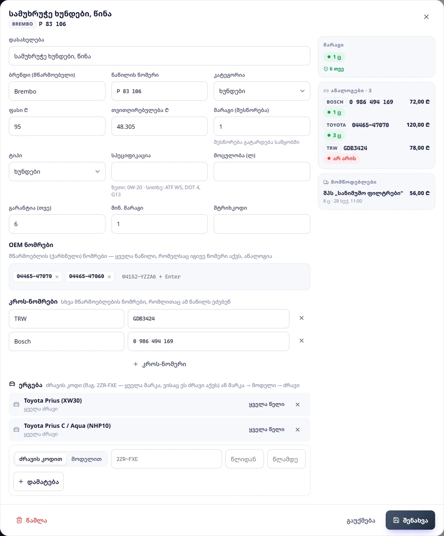The width and height of the screenshot is (444, 536).
Task: Remove Toyota Prius C / Aqua fitment
Action: point(298,430)
